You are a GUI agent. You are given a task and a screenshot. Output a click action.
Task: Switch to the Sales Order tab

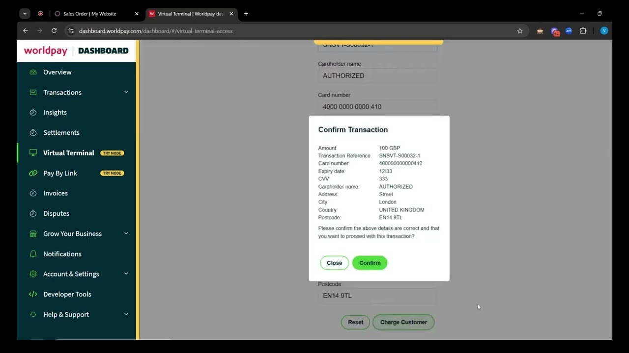(96, 14)
